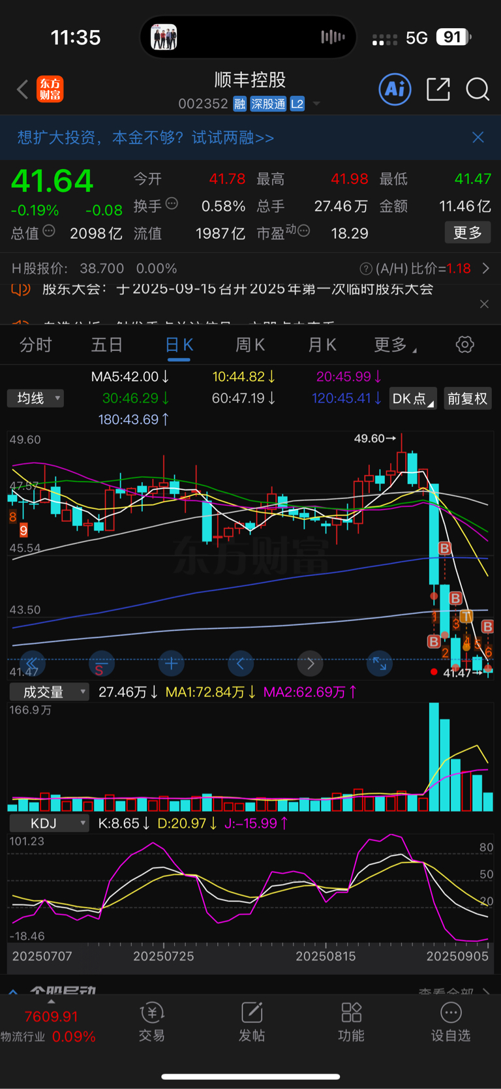
Task: Tap the back arrow in the header
Action: click(x=23, y=89)
